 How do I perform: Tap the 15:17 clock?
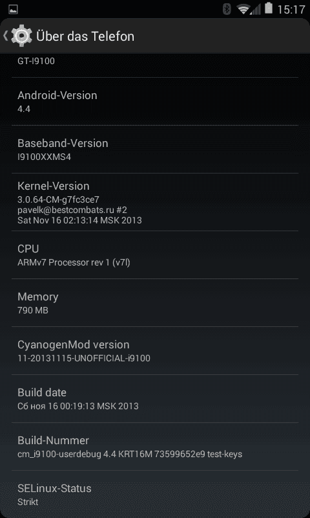click(x=291, y=9)
